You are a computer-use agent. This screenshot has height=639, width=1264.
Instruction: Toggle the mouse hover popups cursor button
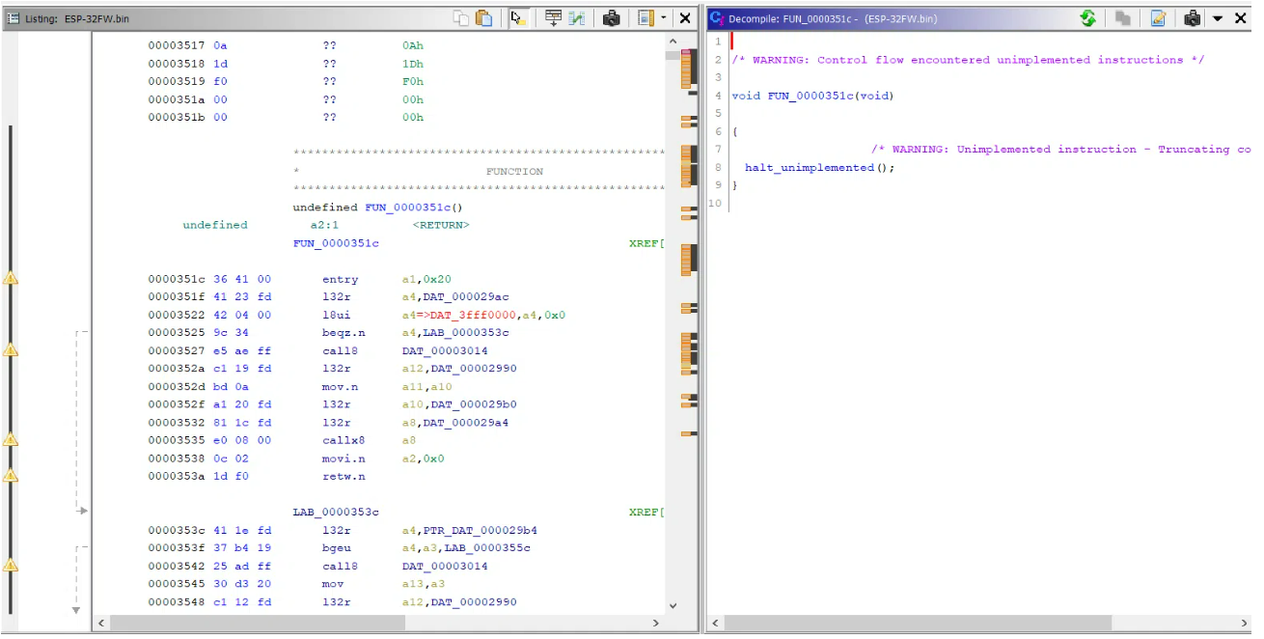pos(518,17)
